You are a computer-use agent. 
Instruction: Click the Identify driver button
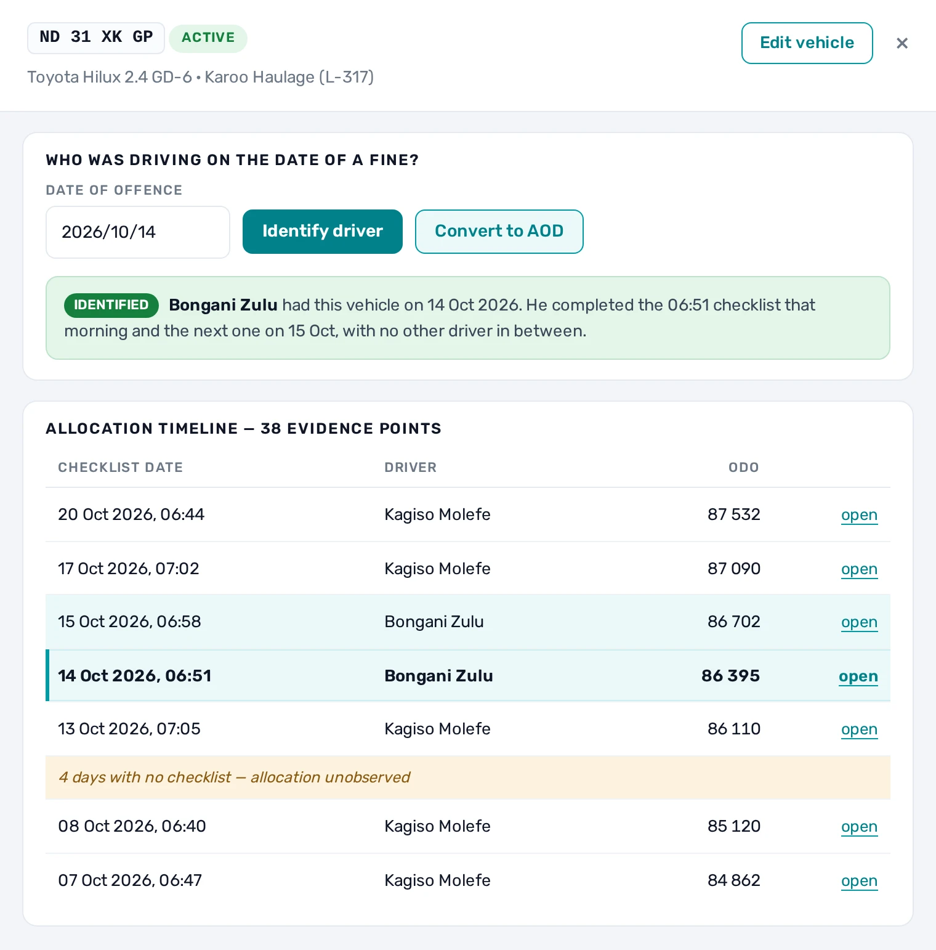[x=323, y=232]
